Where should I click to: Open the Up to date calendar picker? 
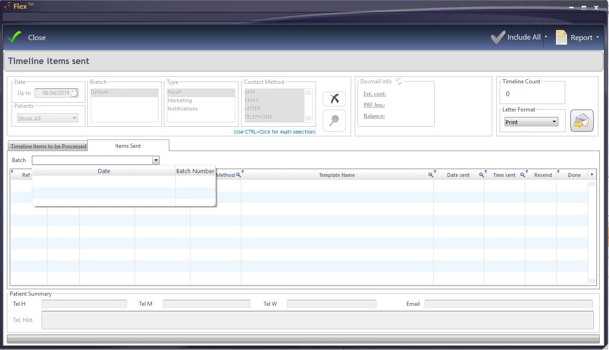click(75, 93)
